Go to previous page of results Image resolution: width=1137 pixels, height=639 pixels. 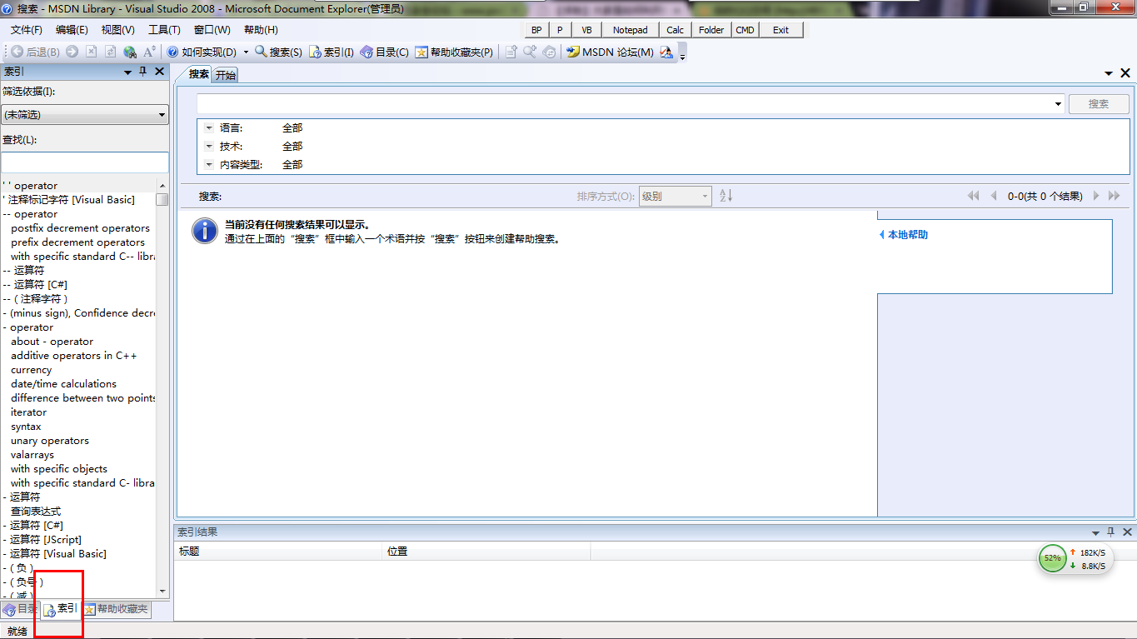993,196
